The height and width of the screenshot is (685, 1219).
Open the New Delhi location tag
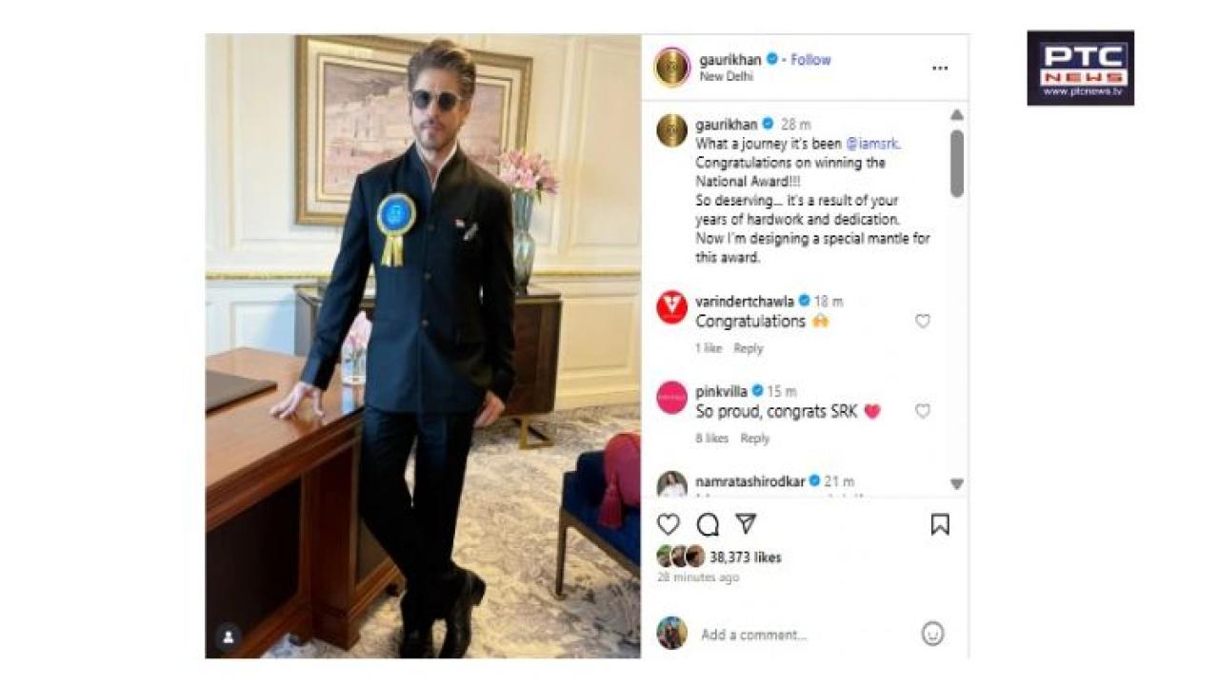(727, 77)
